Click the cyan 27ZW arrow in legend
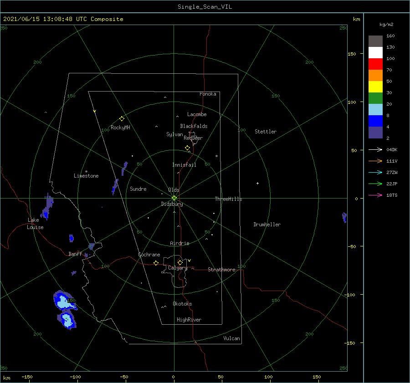410x383 pixels. (x=375, y=172)
